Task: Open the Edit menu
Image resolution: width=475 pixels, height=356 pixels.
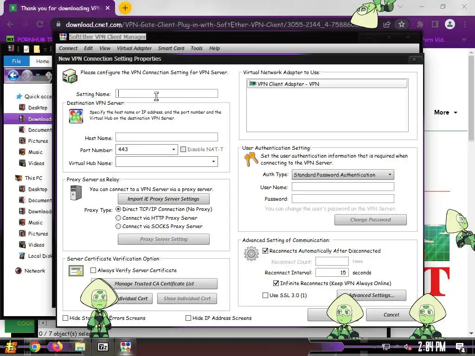Action: 88,48
